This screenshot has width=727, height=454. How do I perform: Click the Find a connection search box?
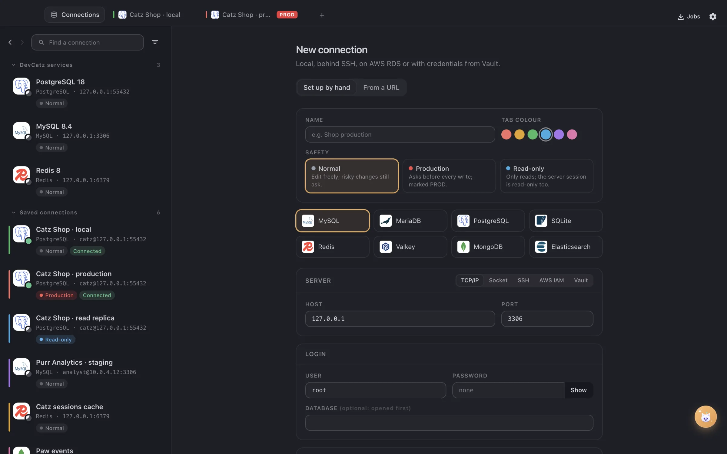(x=88, y=42)
